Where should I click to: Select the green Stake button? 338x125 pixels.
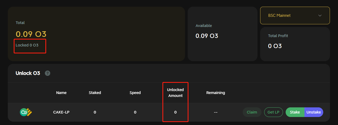click(295, 112)
